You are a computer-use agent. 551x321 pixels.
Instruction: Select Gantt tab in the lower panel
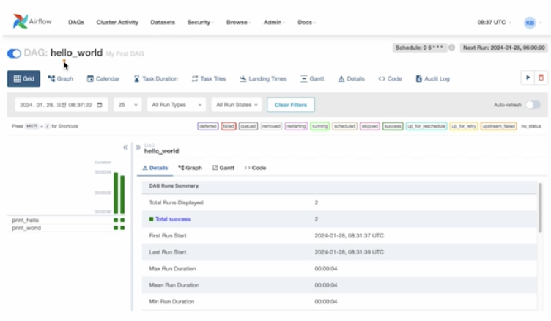pos(223,168)
